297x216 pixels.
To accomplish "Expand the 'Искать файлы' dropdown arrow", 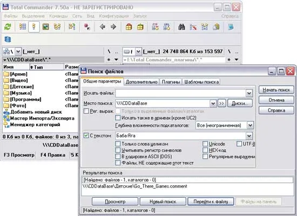I will [x=249, y=93].
